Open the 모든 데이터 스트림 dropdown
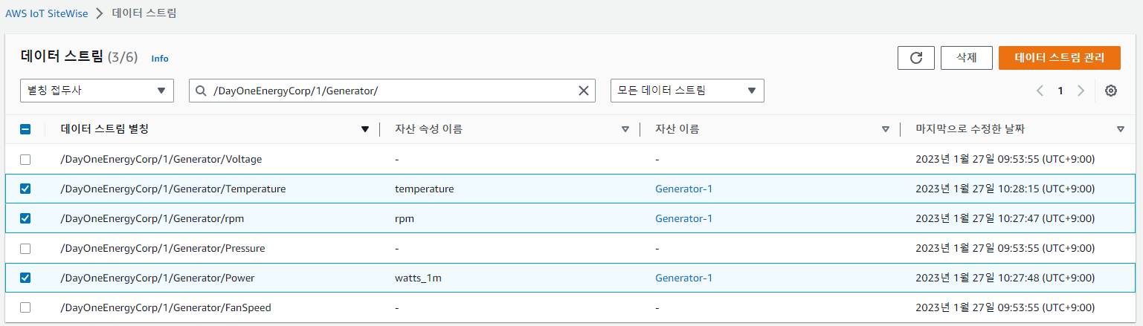 (x=687, y=91)
